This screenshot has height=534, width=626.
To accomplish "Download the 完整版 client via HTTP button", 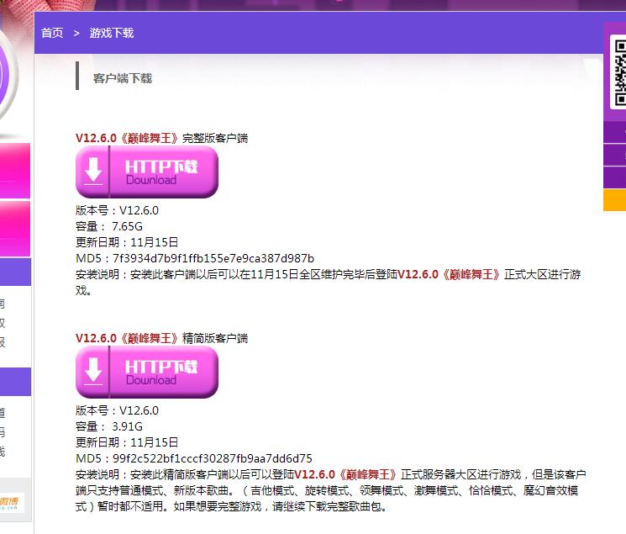I will [147, 172].
